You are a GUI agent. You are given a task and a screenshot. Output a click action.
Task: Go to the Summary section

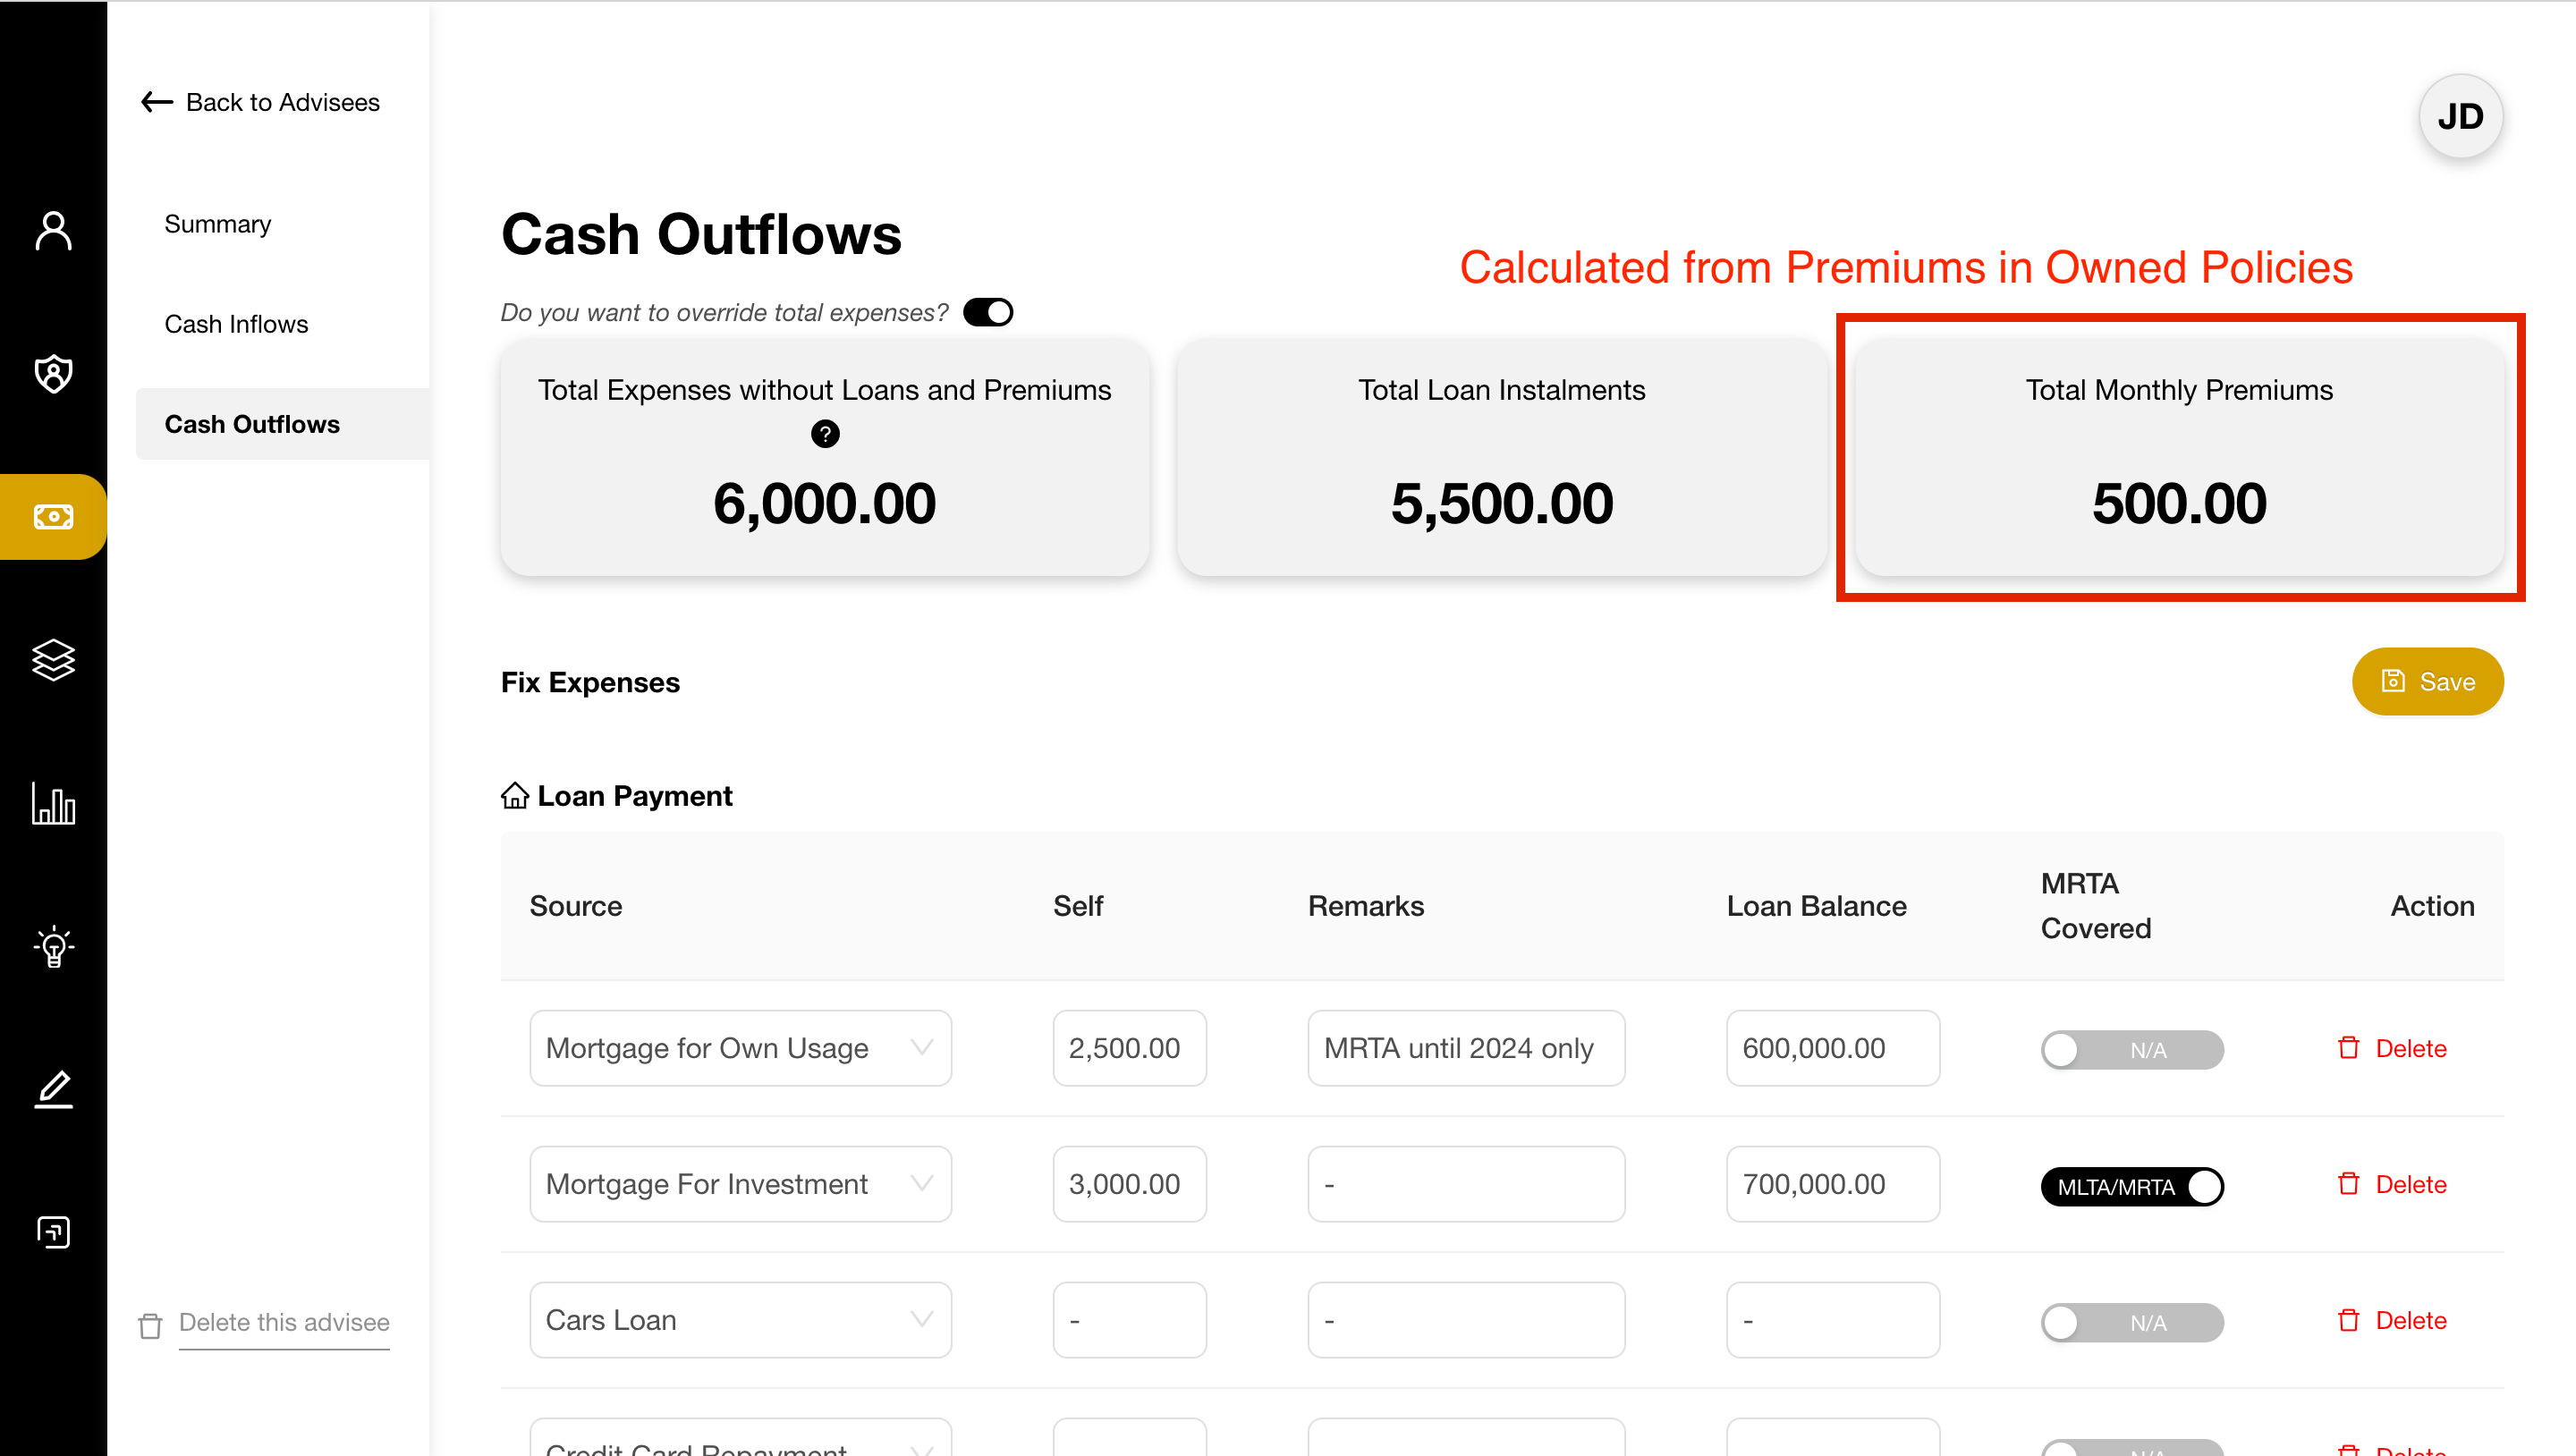pos(218,224)
